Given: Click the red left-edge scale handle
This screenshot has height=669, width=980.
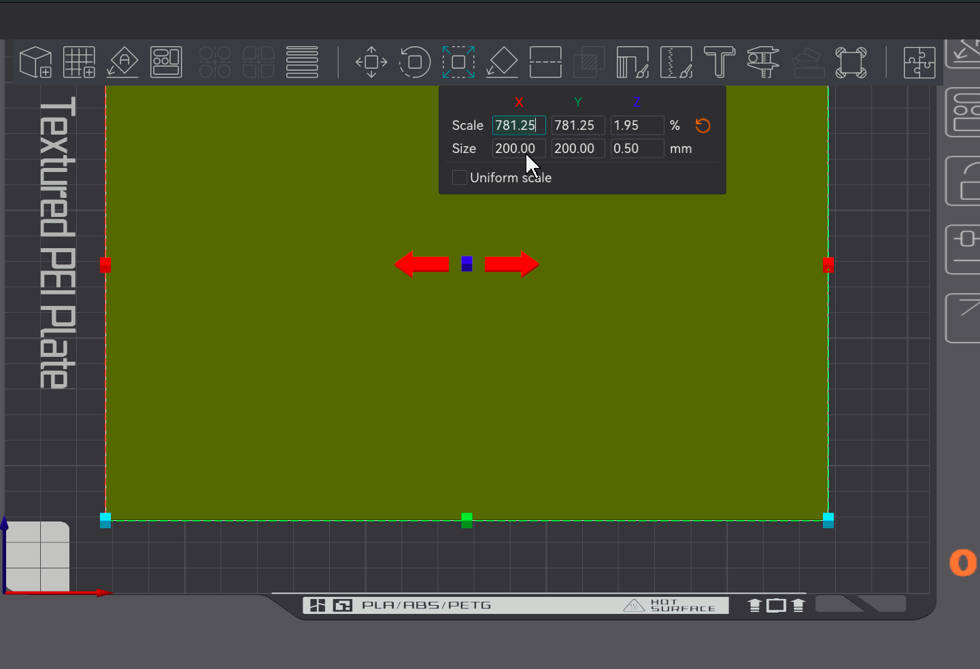Looking at the screenshot, I should 105,265.
